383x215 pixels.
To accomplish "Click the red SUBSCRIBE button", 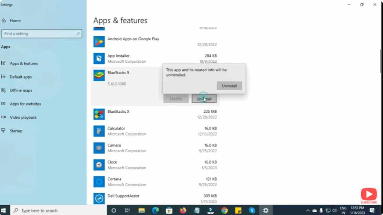I will (369, 195).
